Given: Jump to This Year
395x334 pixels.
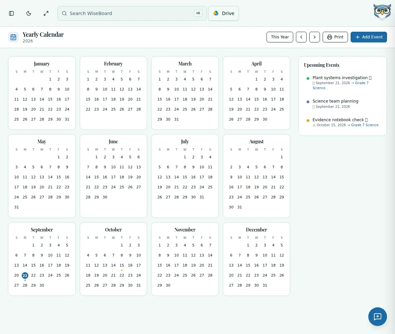Looking at the screenshot, I should [x=280, y=37].
